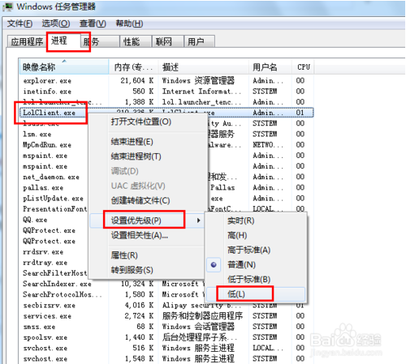This screenshot has width=406, height=364.
Task: Switch to the 应用程序 tab
Action: pos(27,42)
